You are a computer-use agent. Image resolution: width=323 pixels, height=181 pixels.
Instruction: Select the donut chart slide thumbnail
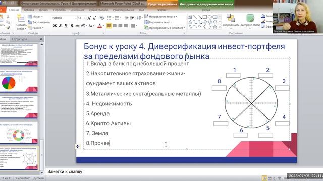(x=19, y=133)
